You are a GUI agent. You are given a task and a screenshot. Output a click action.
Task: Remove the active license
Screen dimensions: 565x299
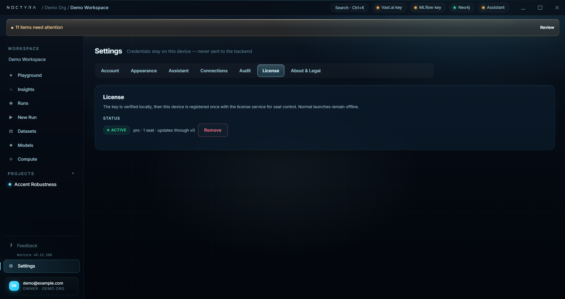(213, 130)
